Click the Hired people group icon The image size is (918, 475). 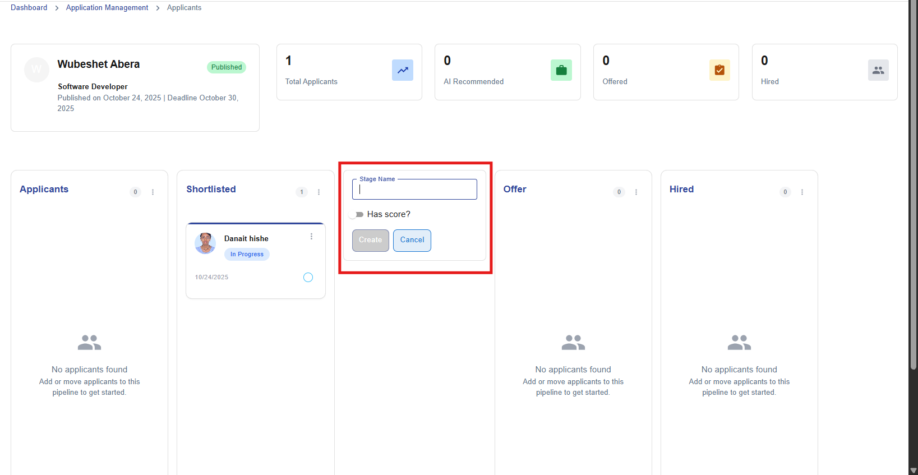(878, 70)
